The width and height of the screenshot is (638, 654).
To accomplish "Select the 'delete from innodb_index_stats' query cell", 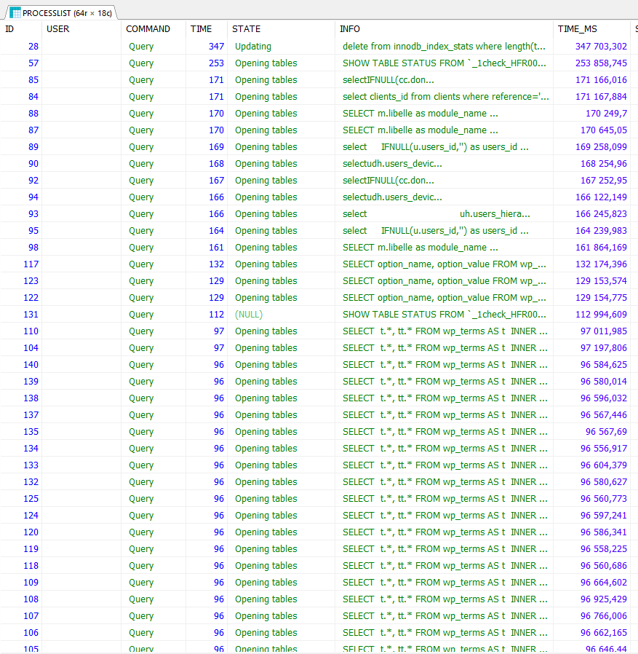I will pos(444,47).
